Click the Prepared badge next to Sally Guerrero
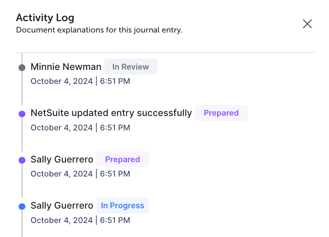This screenshot has width=329, height=237. coord(122,159)
